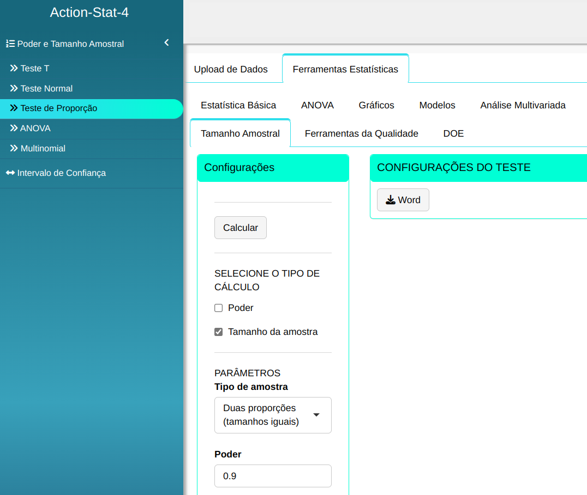Open the Tipo de amostra dropdown
Image resolution: width=587 pixels, height=495 pixels.
coord(273,415)
